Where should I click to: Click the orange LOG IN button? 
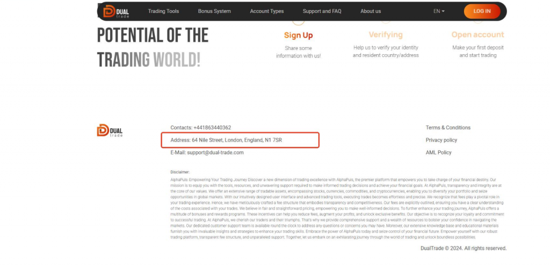[x=482, y=11]
